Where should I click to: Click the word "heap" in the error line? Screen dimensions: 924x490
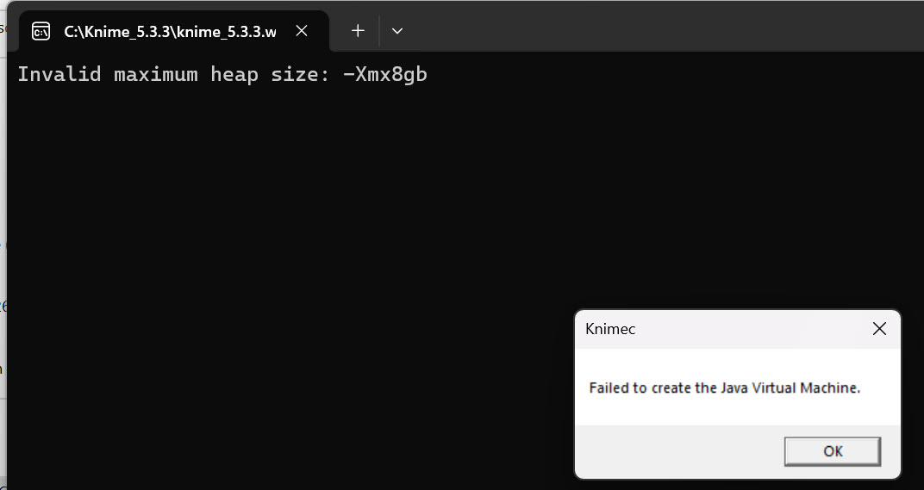tap(234, 75)
